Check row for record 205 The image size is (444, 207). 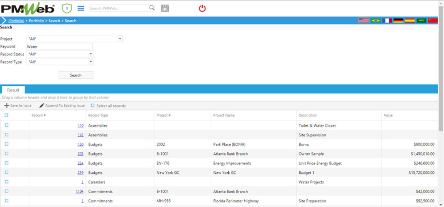coord(6,153)
